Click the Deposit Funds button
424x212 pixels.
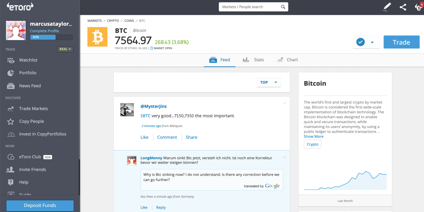(x=40, y=206)
